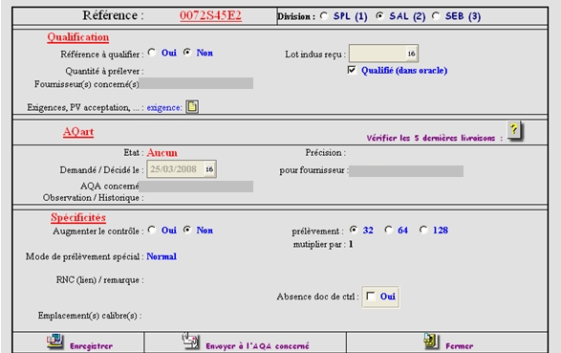
Task: Click the Qualification section heading
Action: coord(78,37)
